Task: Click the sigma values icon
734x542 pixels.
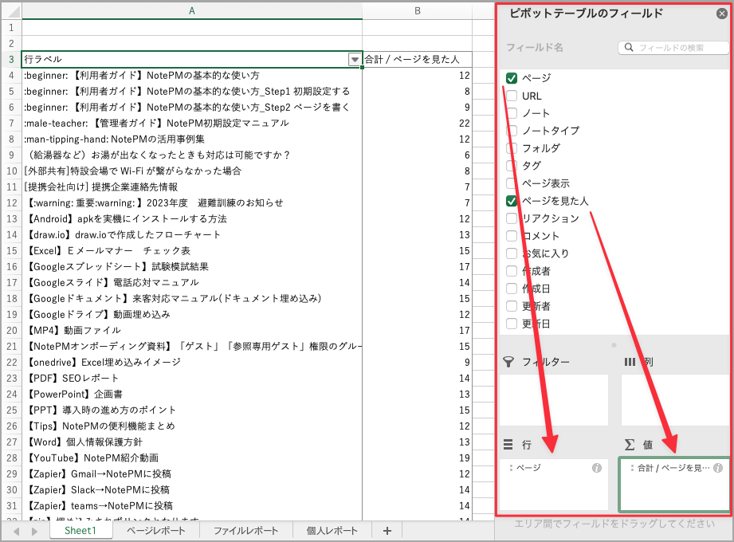Action: point(630,444)
